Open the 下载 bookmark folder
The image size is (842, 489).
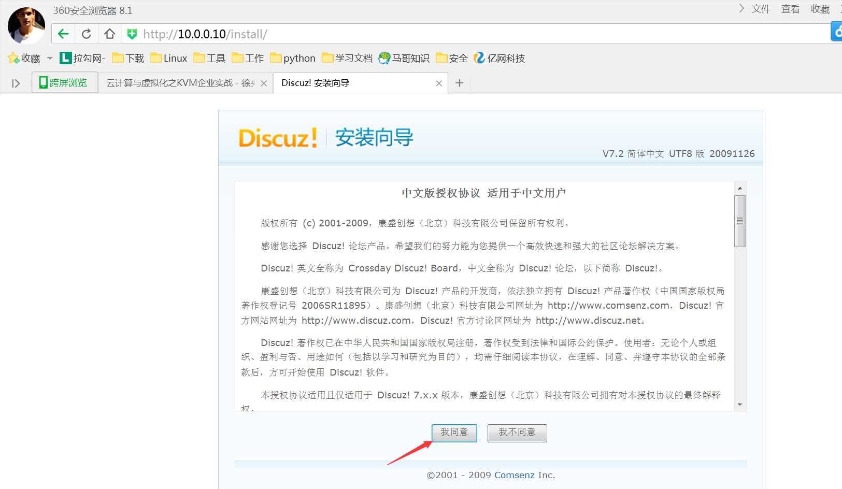point(128,58)
